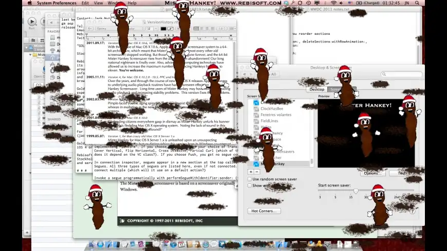The width and height of the screenshot is (447, 251).
Task: Click the VersionHistory.rtf window title
Action: [162, 22]
